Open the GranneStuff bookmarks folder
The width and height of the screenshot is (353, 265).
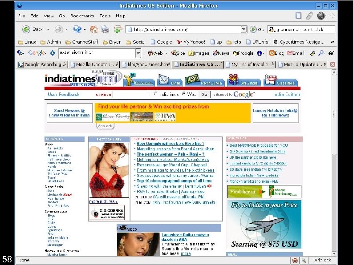[82, 42]
